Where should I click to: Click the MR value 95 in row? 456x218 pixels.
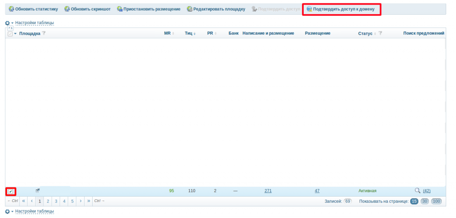pyautogui.click(x=171, y=191)
